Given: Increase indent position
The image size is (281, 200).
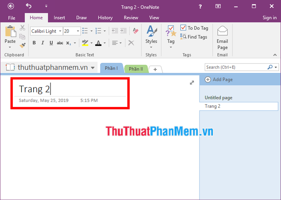Looking at the screenshot, I should click(124, 31).
